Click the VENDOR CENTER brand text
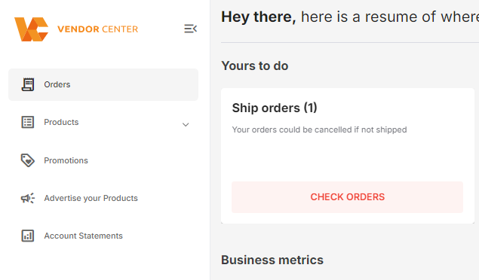This screenshot has height=280, width=479. [x=98, y=29]
